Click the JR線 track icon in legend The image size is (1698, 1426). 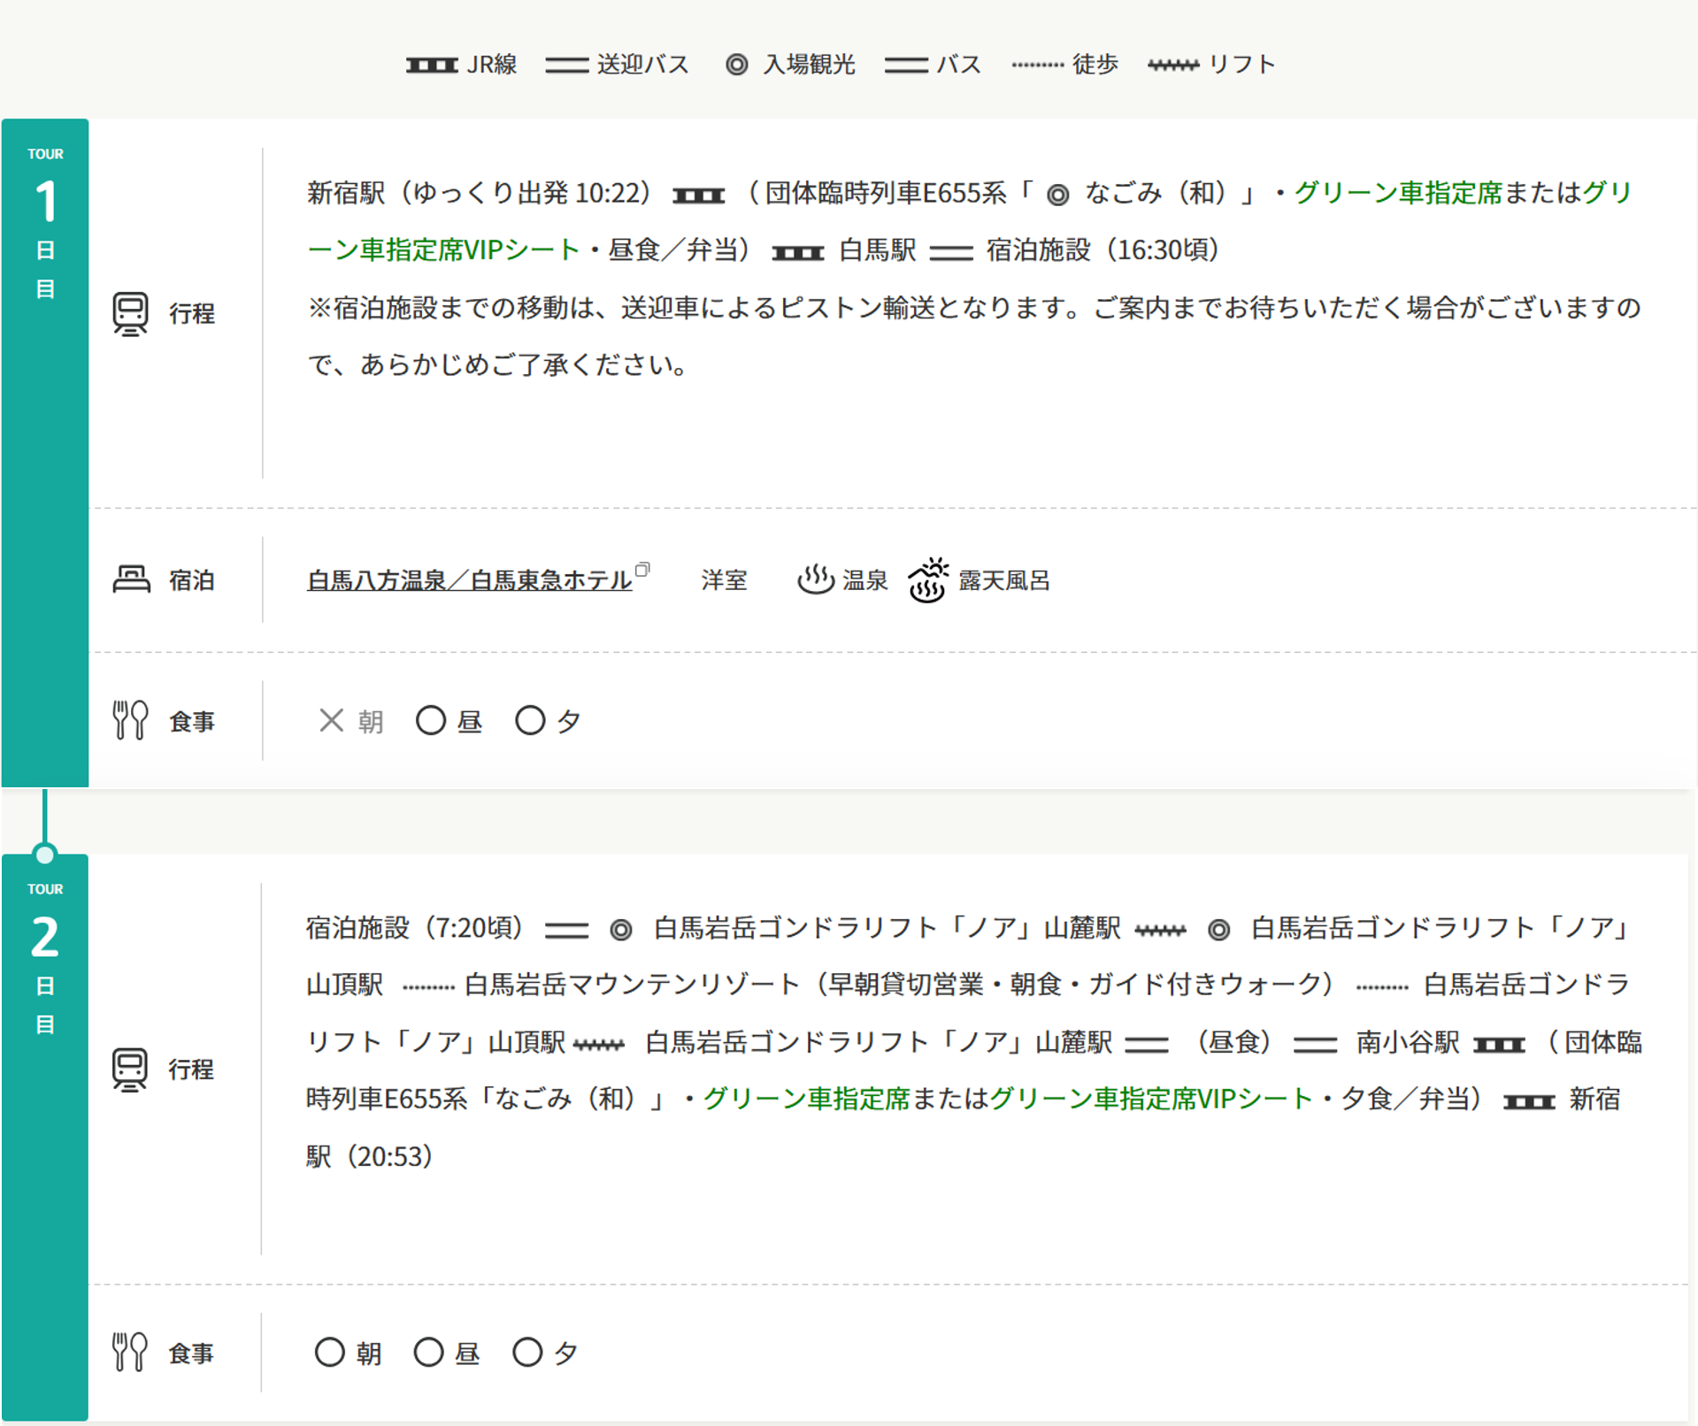coord(432,65)
